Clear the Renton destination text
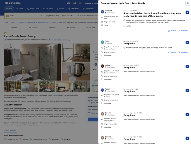Viewport: 191px width, 144px height. [x=41, y=16]
